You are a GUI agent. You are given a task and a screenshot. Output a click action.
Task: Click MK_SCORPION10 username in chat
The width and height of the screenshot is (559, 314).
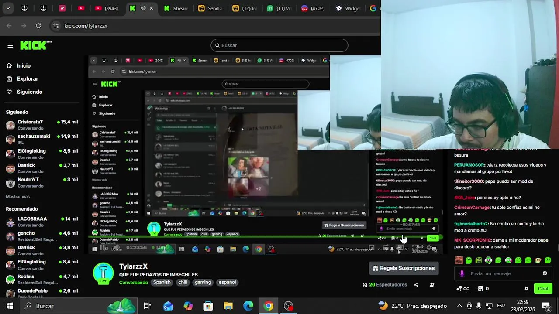click(x=473, y=240)
